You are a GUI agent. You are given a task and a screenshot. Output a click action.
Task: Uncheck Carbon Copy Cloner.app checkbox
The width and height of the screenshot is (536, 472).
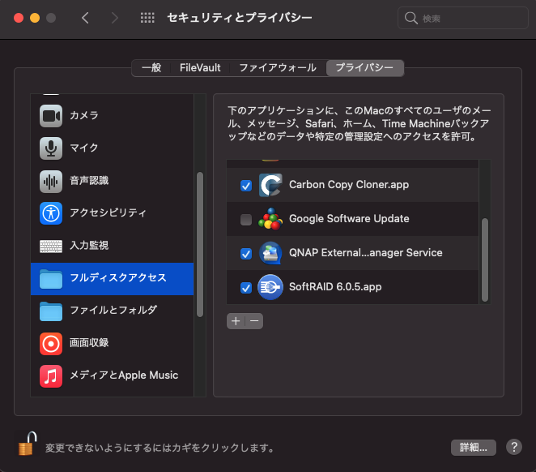click(x=246, y=186)
